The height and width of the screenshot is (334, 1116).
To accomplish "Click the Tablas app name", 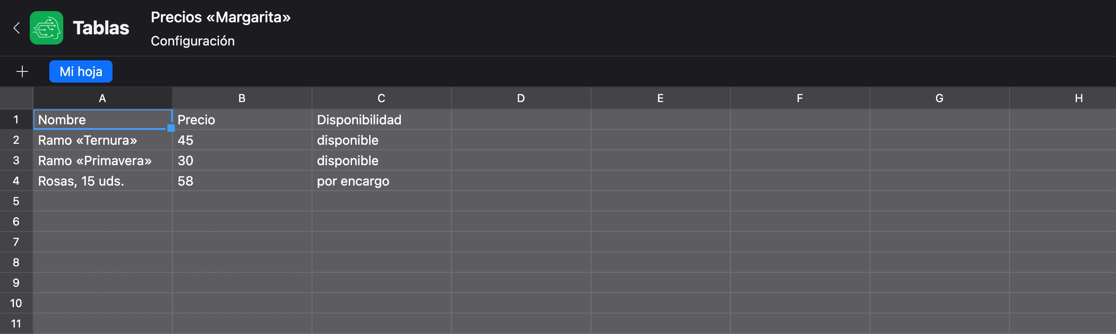I will [101, 28].
